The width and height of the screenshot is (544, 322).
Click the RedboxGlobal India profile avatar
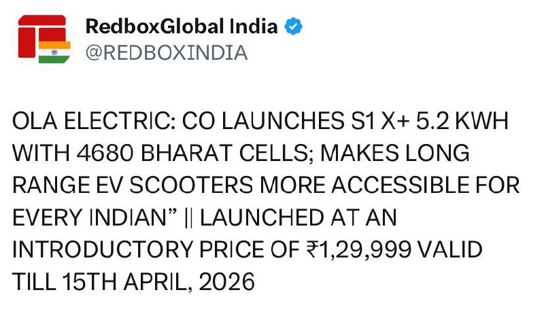point(44,38)
